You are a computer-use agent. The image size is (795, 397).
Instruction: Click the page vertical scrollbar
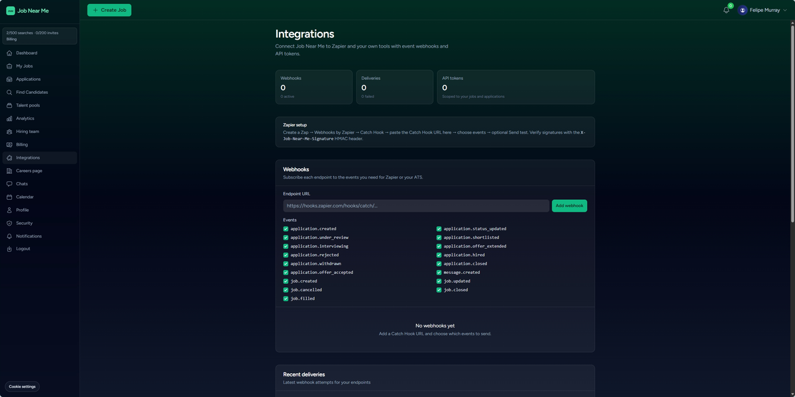[x=792, y=122]
